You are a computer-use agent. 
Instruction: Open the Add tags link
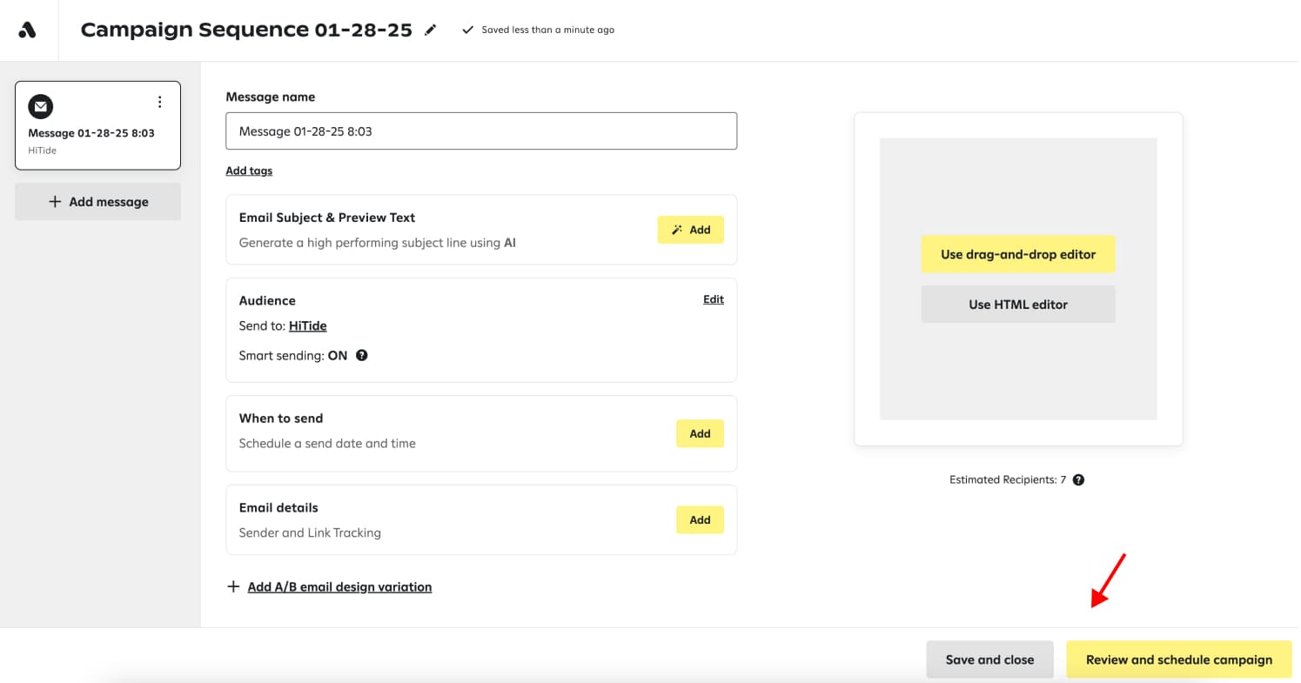pyautogui.click(x=249, y=171)
